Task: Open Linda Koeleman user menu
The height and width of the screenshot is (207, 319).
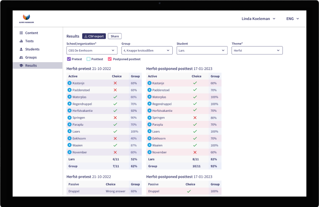Action: click(258, 19)
